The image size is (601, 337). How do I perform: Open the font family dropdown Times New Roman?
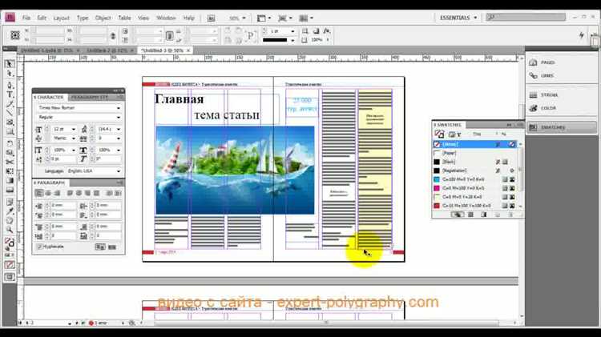click(118, 108)
